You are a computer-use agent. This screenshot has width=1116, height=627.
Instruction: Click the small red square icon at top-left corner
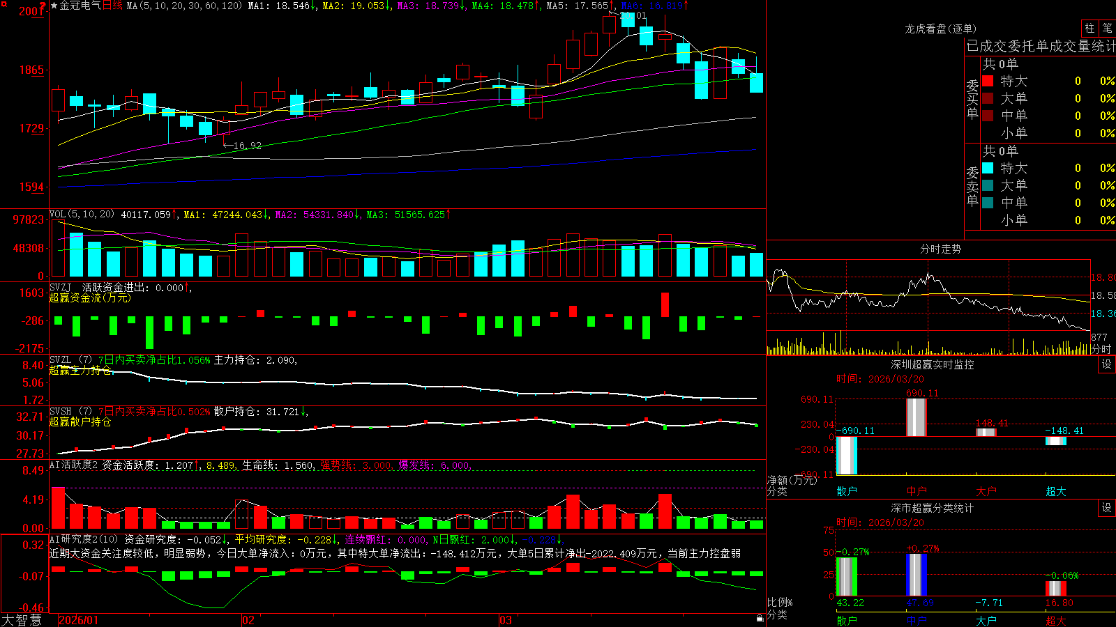[3, 3]
